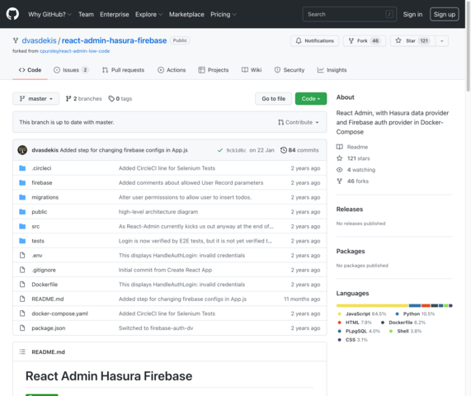Switch to the Security tab
This screenshot has height=396, width=471.
[290, 70]
